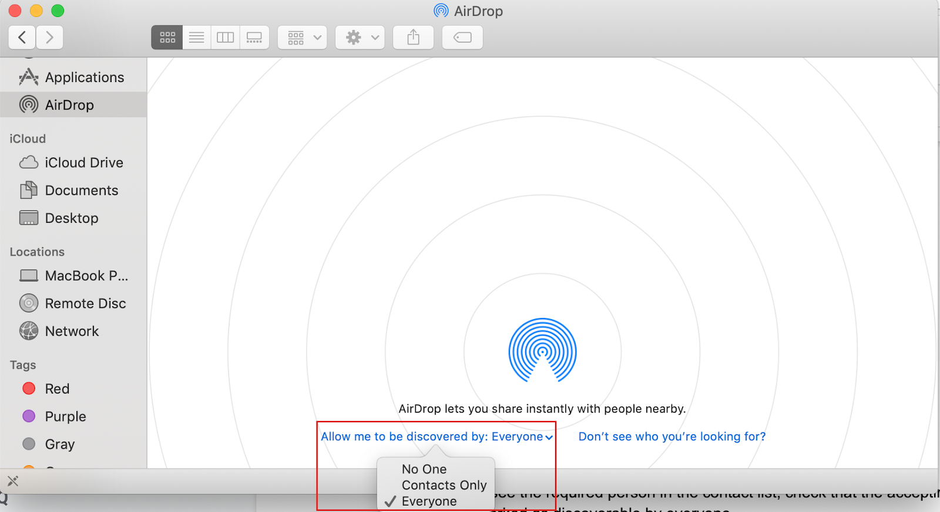Click the AirDrop title in window titlebar
Image resolution: width=940 pixels, height=512 pixels.
coord(478,11)
